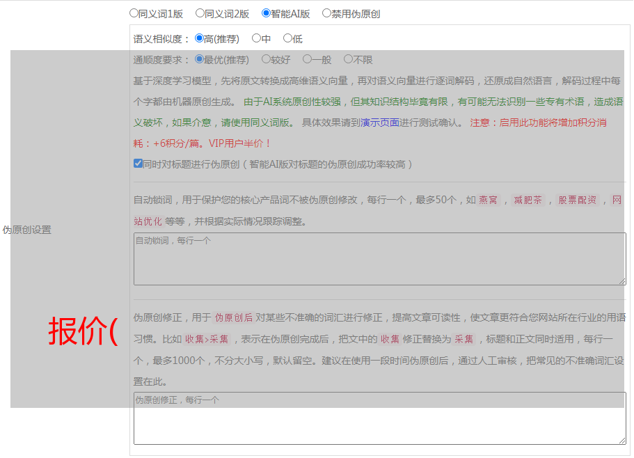Set 通顺度要求 to 一般

click(x=308, y=59)
